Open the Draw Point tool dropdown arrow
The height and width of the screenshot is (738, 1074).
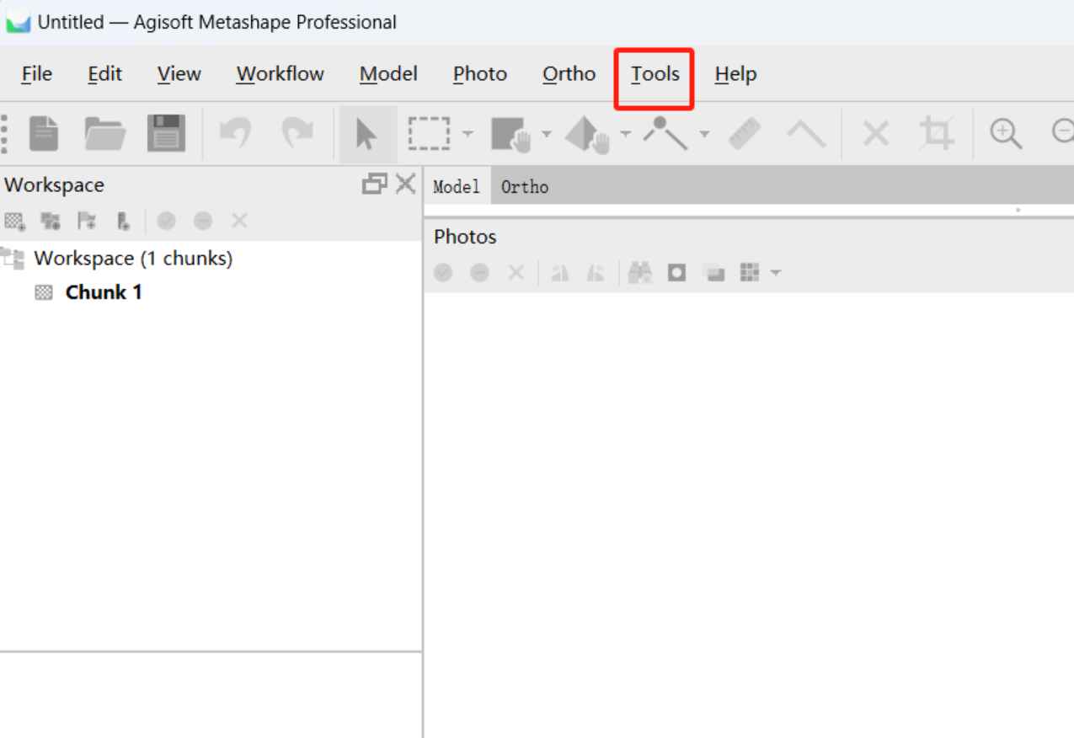704,134
